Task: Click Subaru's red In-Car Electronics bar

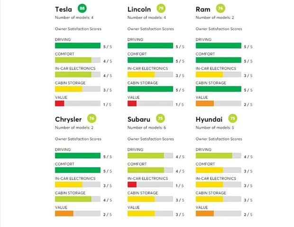Action: 132,184
